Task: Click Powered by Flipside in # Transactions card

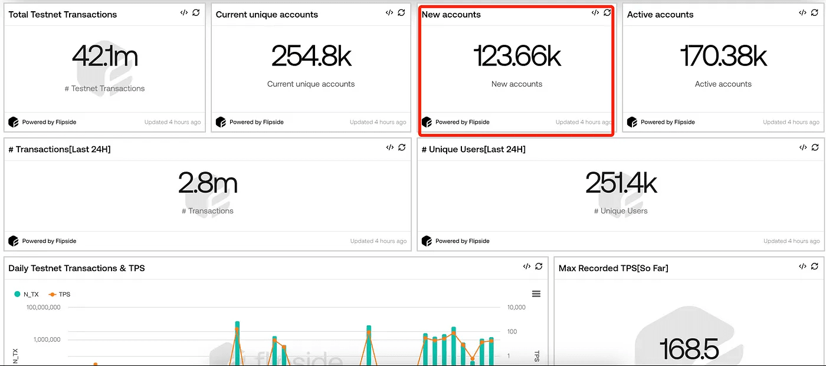Action: pyautogui.click(x=49, y=241)
